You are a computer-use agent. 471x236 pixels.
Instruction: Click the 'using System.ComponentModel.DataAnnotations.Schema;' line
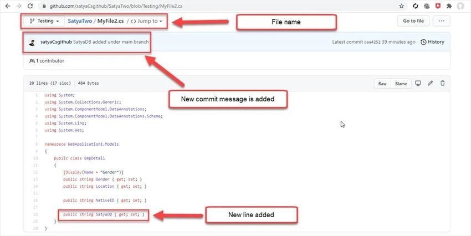click(x=104, y=116)
